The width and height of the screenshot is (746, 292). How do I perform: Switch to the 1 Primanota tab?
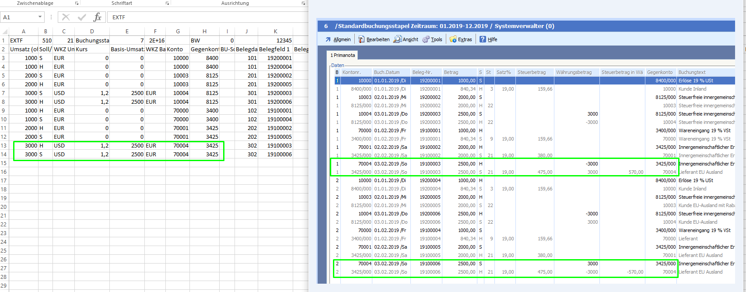point(343,55)
